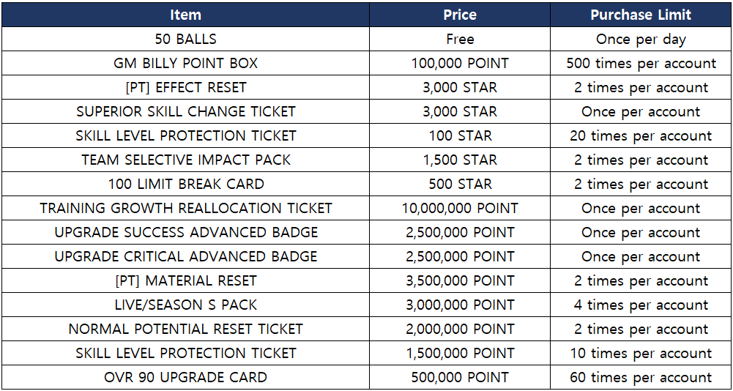733x391 pixels.
Task: Select UPGRADE CRITICAL ADVANCED BADGE item
Action: coord(185,256)
